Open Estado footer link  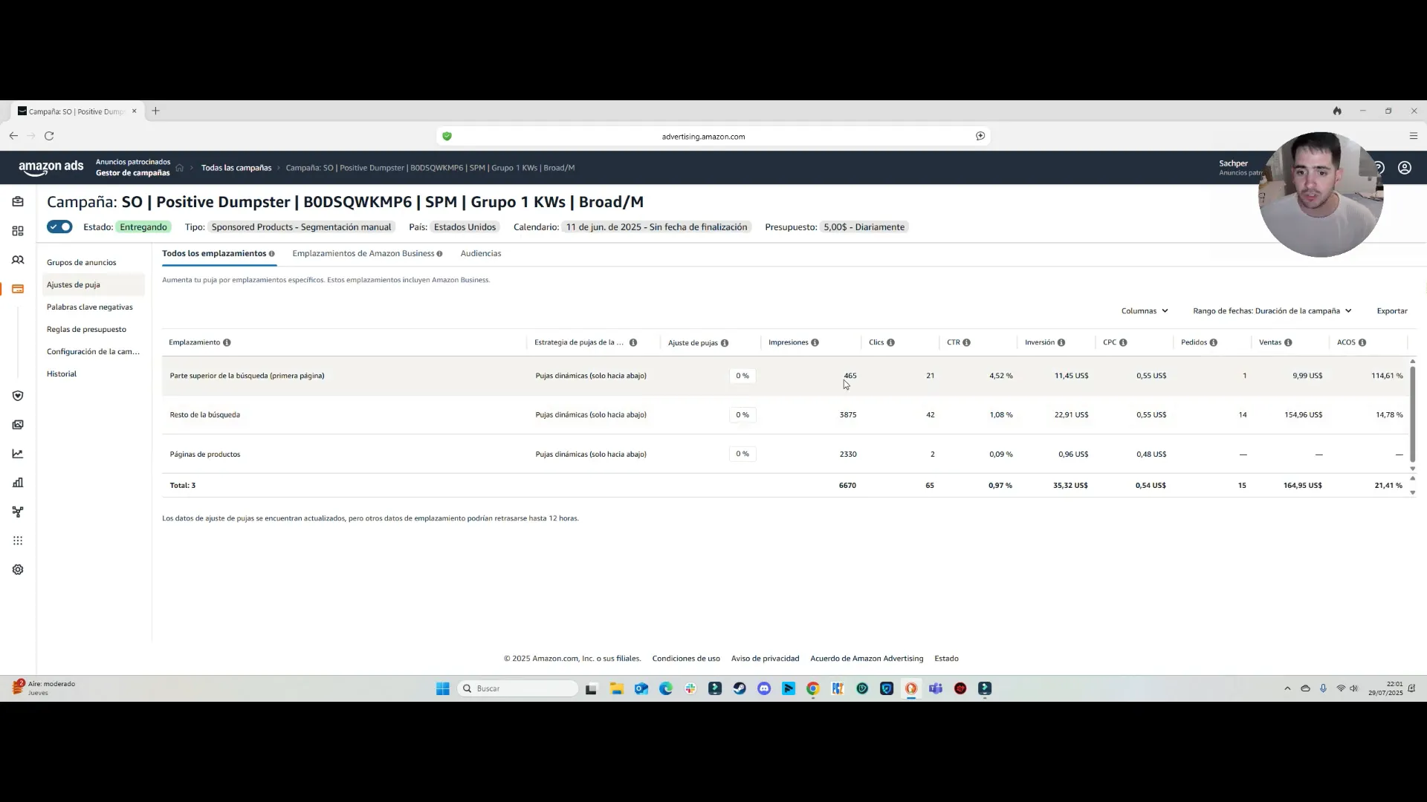click(946, 659)
